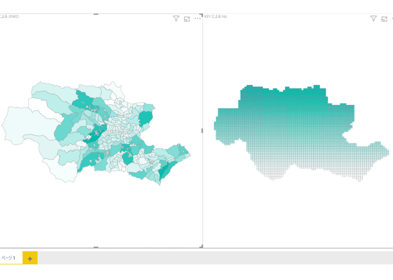393x280 pixels.
Task: Add a new page with plus button
Action: click(x=30, y=258)
